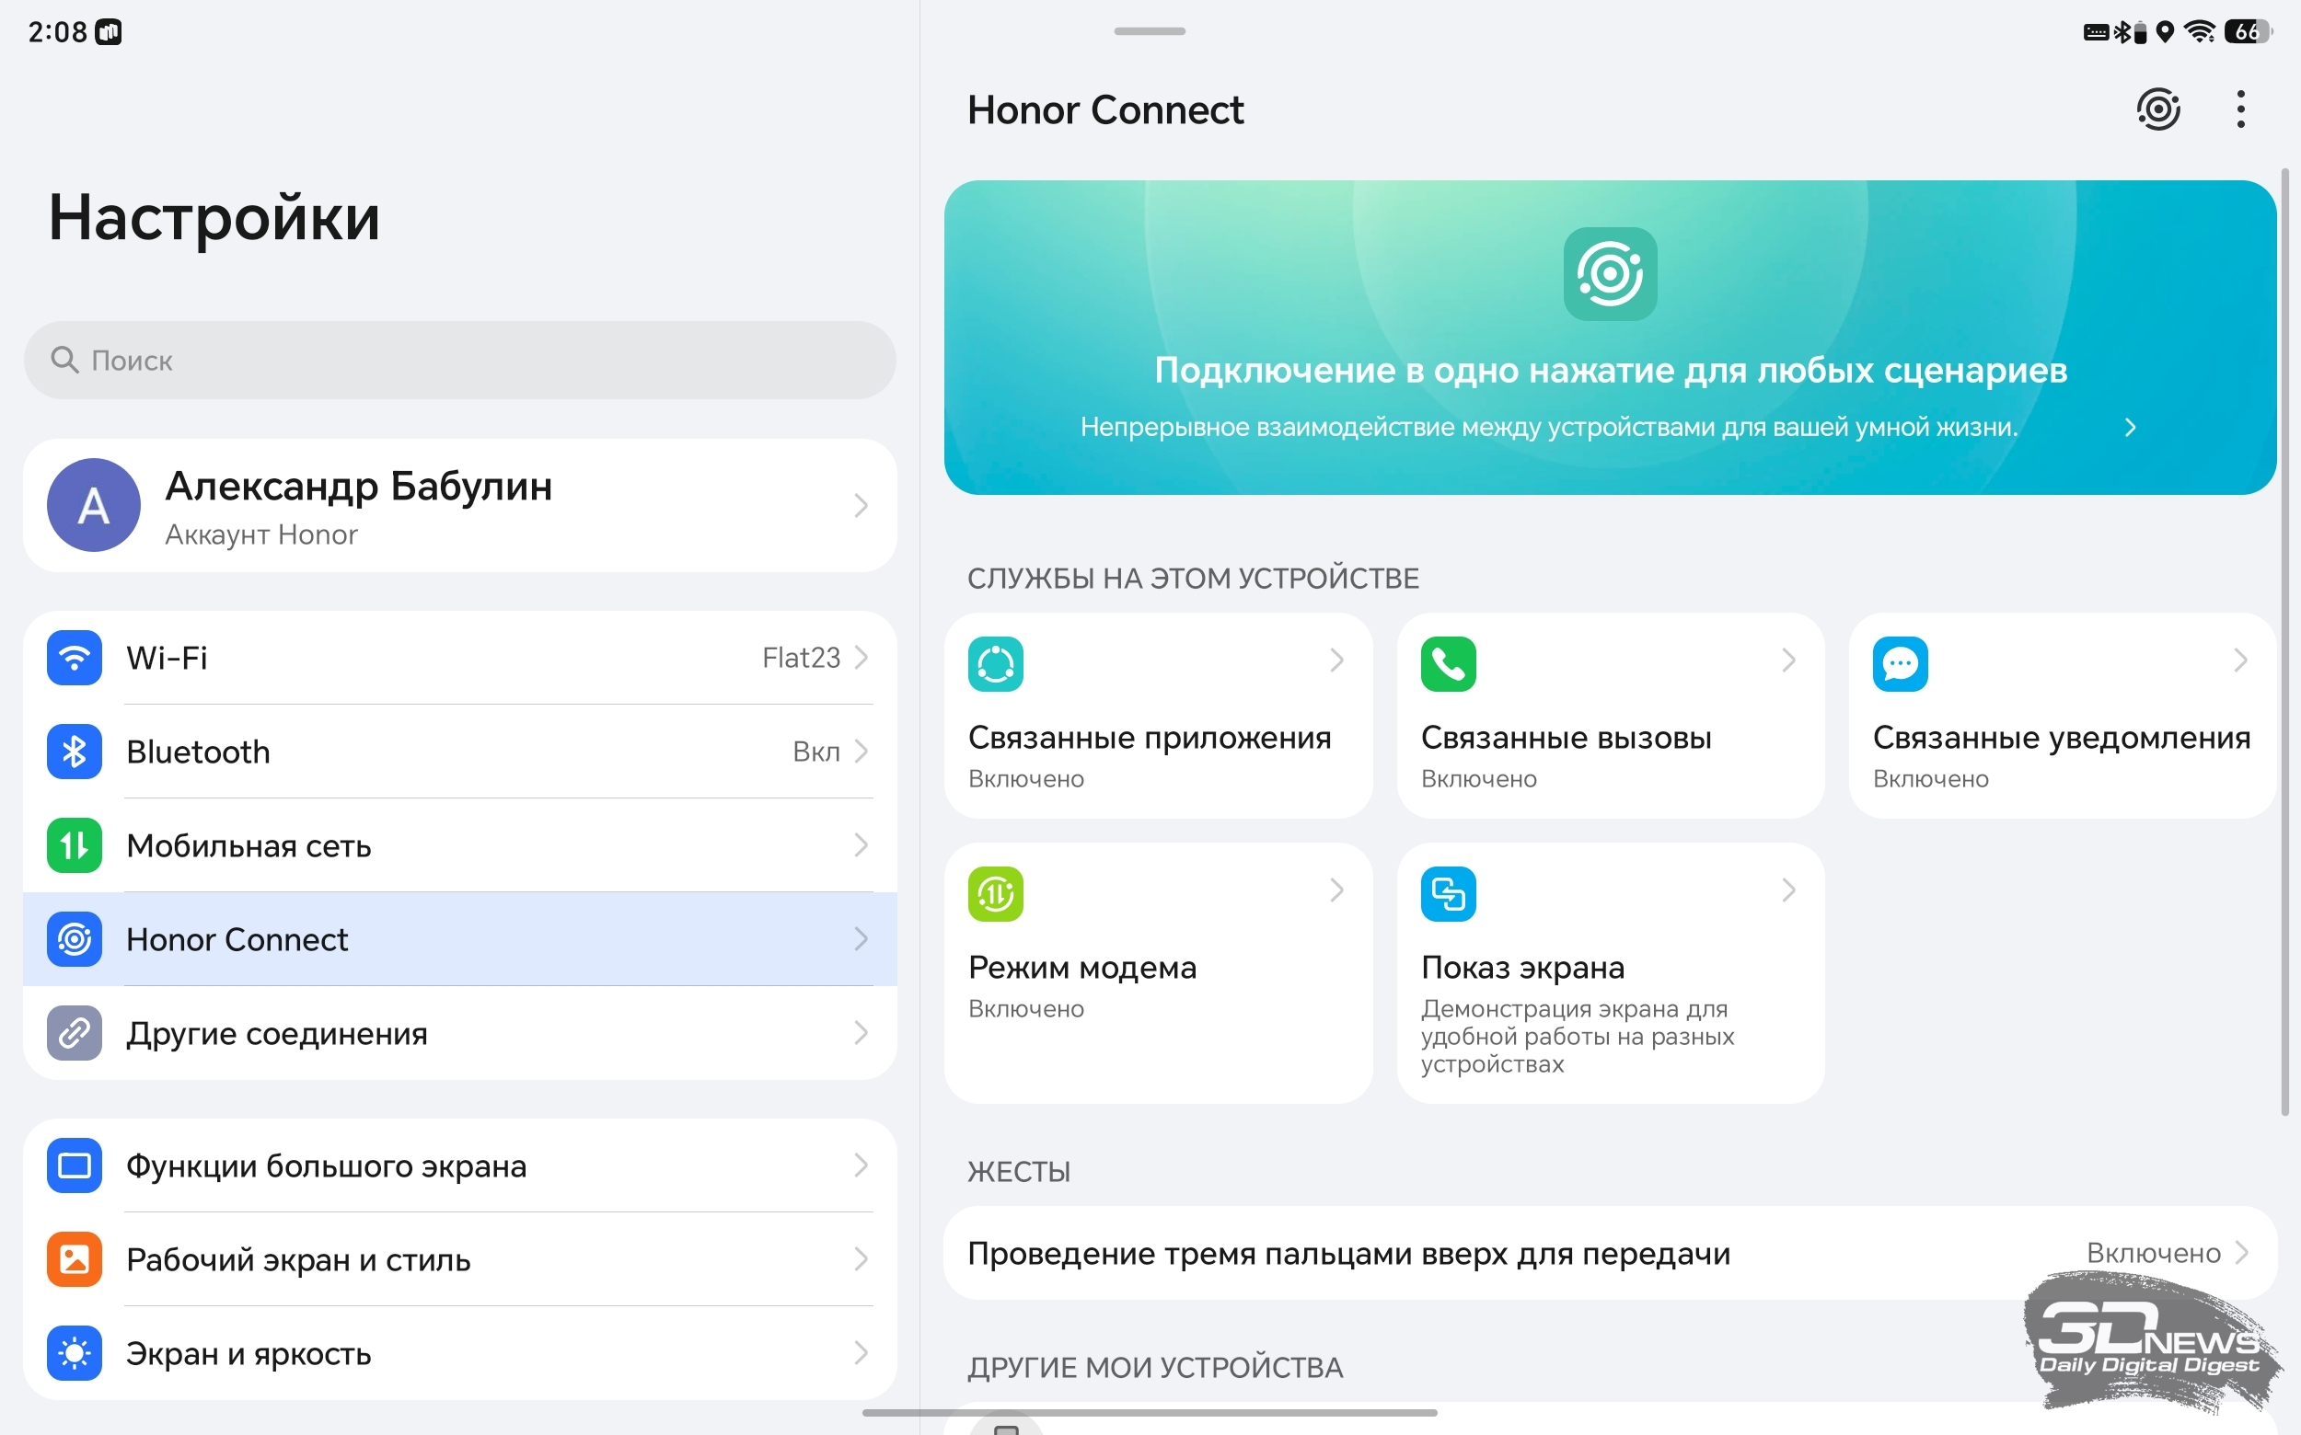This screenshot has height=1435, width=2301.
Task: Select Bluetooth in the settings list
Action: (459, 751)
